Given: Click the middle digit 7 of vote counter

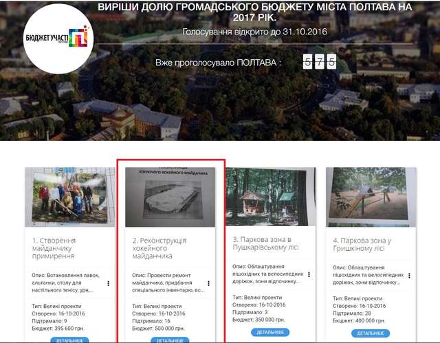Looking at the screenshot, I should pos(320,63).
